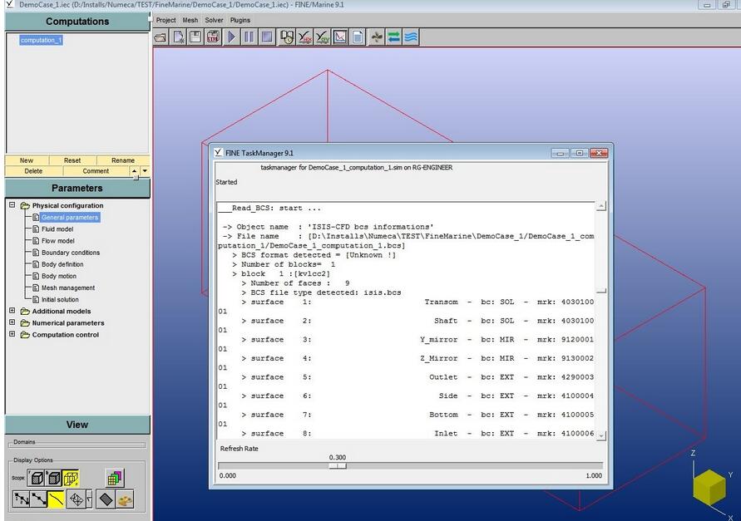Click the New computation button
This screenshot has height=521, width=741.
pos(27,160)
